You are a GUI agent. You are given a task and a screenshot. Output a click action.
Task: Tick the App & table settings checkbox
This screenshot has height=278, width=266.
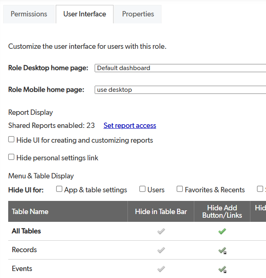pos(59,189)
